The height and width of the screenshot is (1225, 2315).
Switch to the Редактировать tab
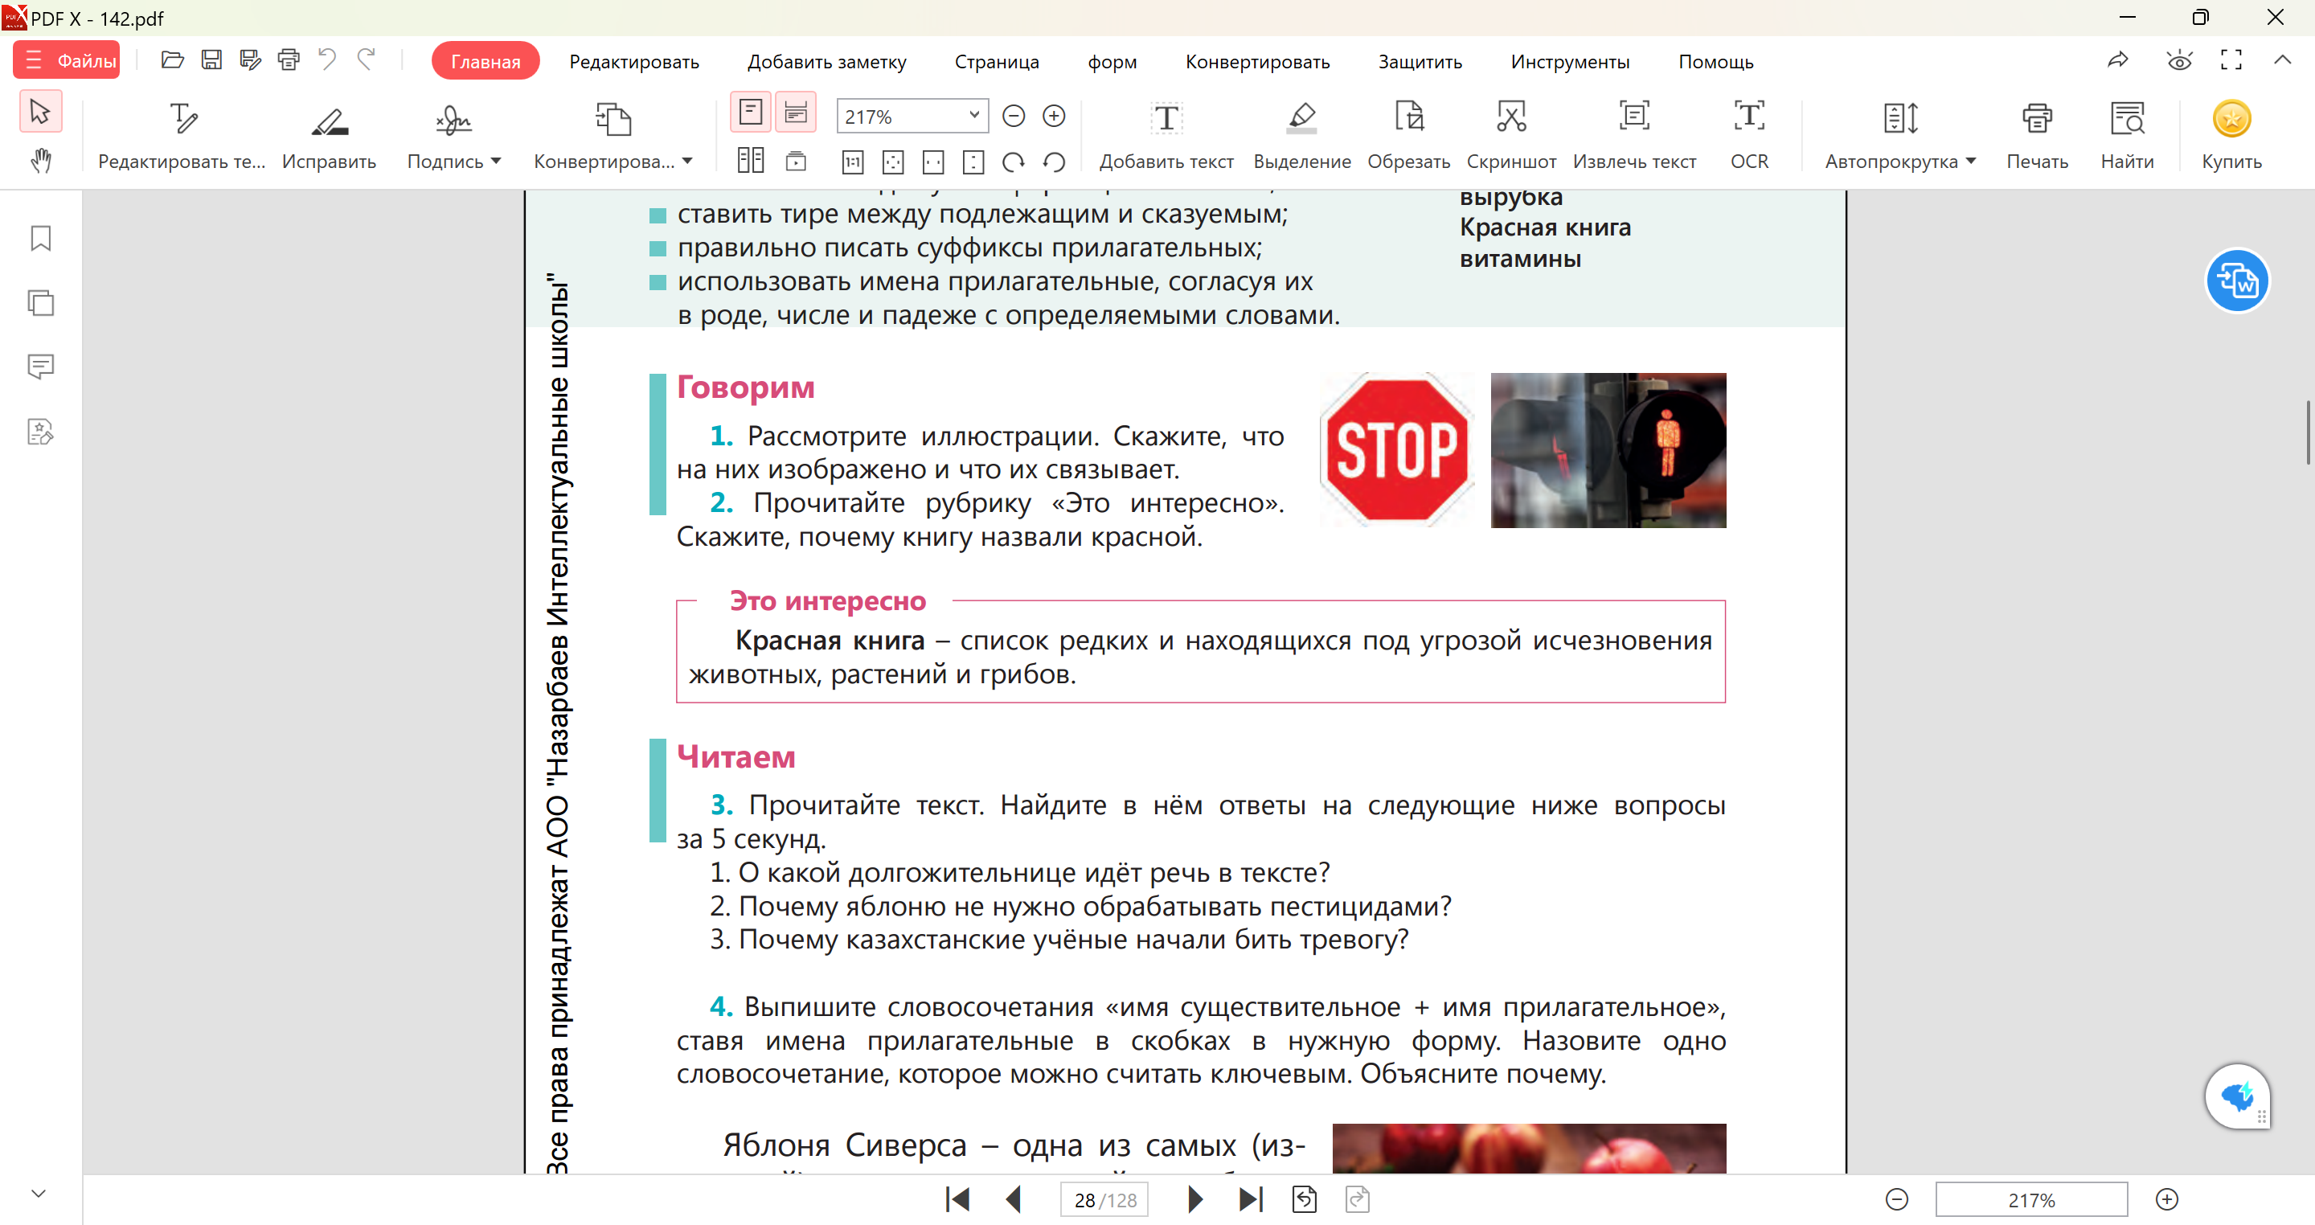633,62
